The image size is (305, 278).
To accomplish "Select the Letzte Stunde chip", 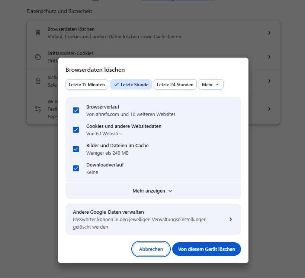I will point(131,85).
